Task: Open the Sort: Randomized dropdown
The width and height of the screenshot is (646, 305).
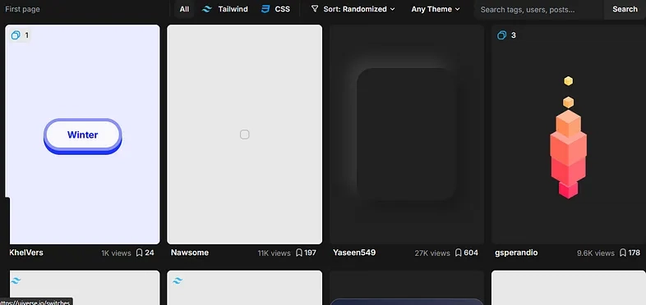Action: (x=353, y=9)
